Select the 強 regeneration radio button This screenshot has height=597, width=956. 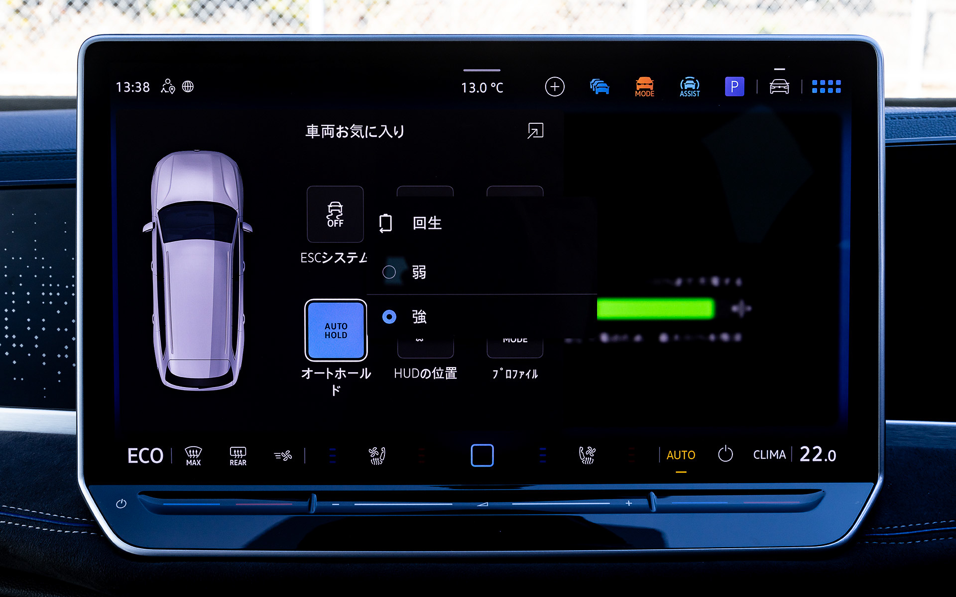point(389,317)
